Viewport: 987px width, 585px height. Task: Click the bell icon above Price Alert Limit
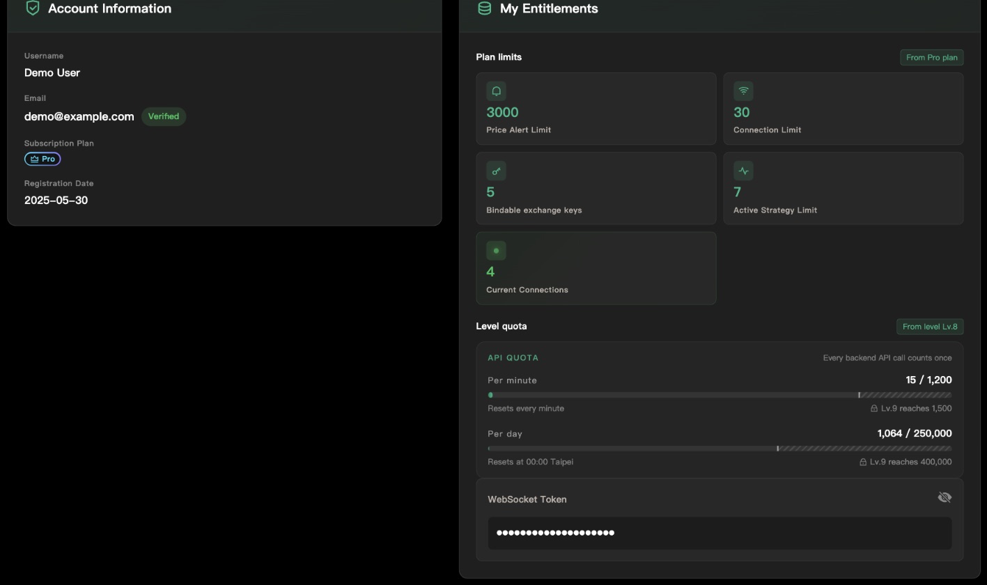[x=496, y=91]
